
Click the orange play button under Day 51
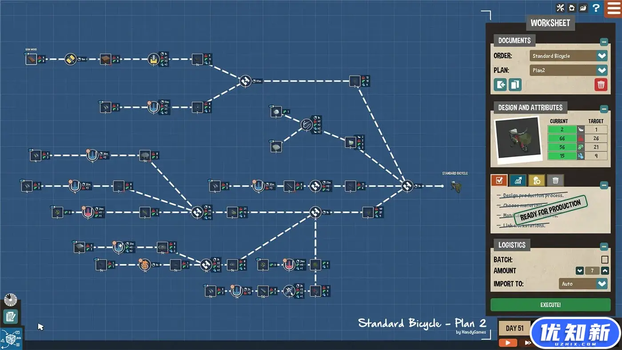pos(508,343)
